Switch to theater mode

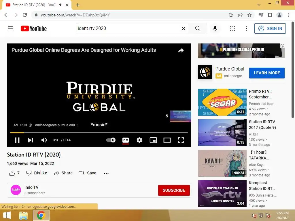click(167, 140)
